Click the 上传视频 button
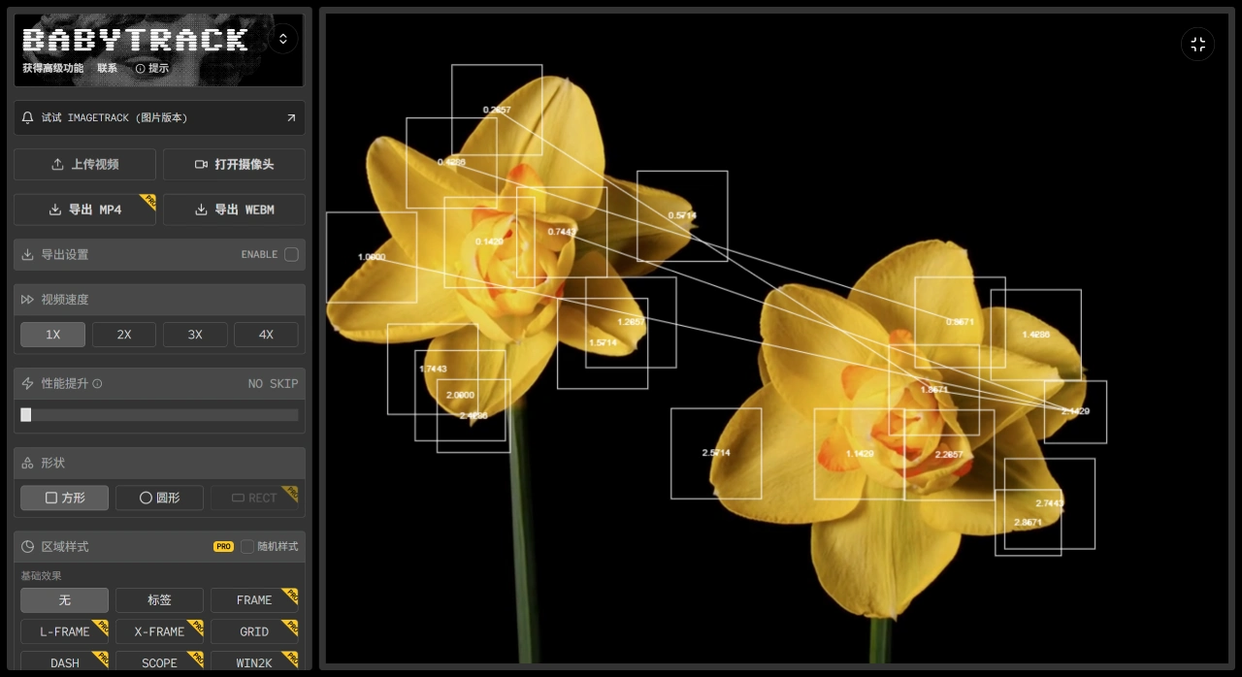The image size is (1242, 677). 84,165
